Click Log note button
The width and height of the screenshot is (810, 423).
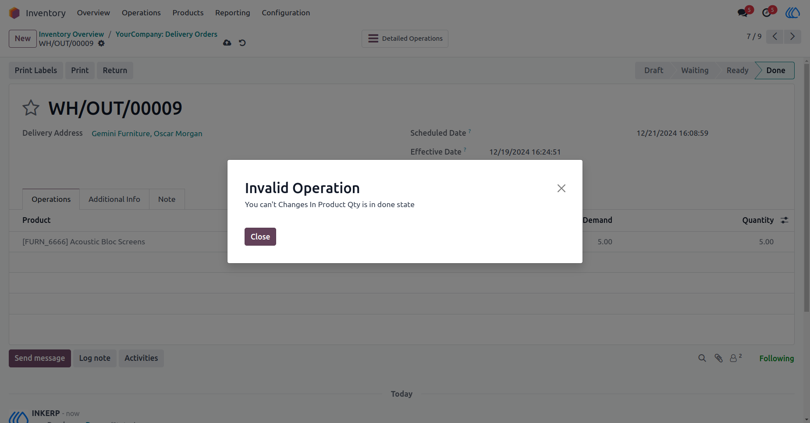pos(95,358)
